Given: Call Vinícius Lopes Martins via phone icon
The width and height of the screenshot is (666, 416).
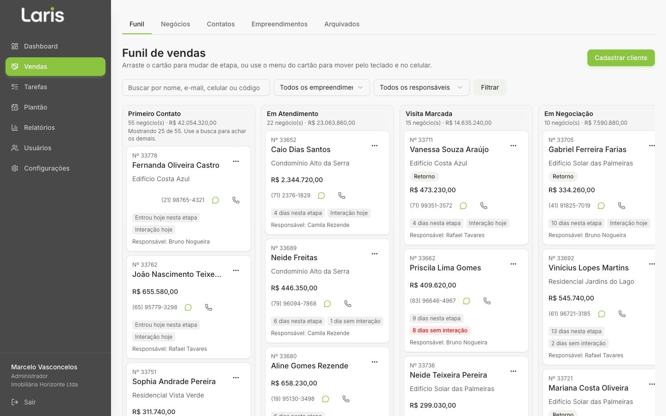Looking at the screenshot, I should coord(622,314).
